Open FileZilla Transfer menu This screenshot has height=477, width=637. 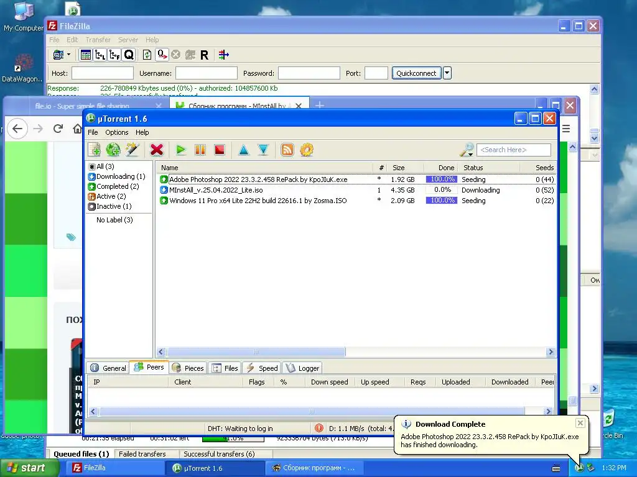point(98,40)
